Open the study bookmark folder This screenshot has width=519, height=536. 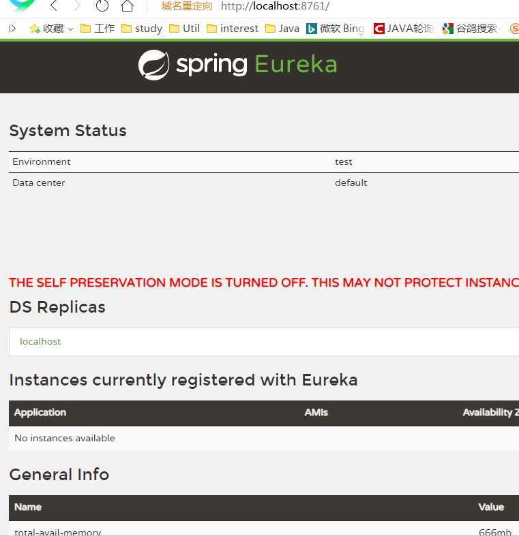pyautogui.click(x=142, y=29)
